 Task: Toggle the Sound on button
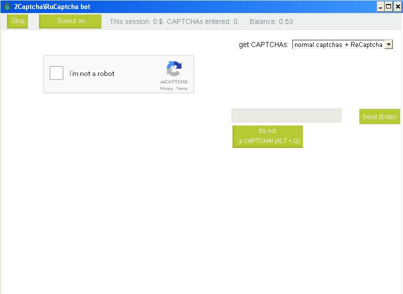point(70,21)
